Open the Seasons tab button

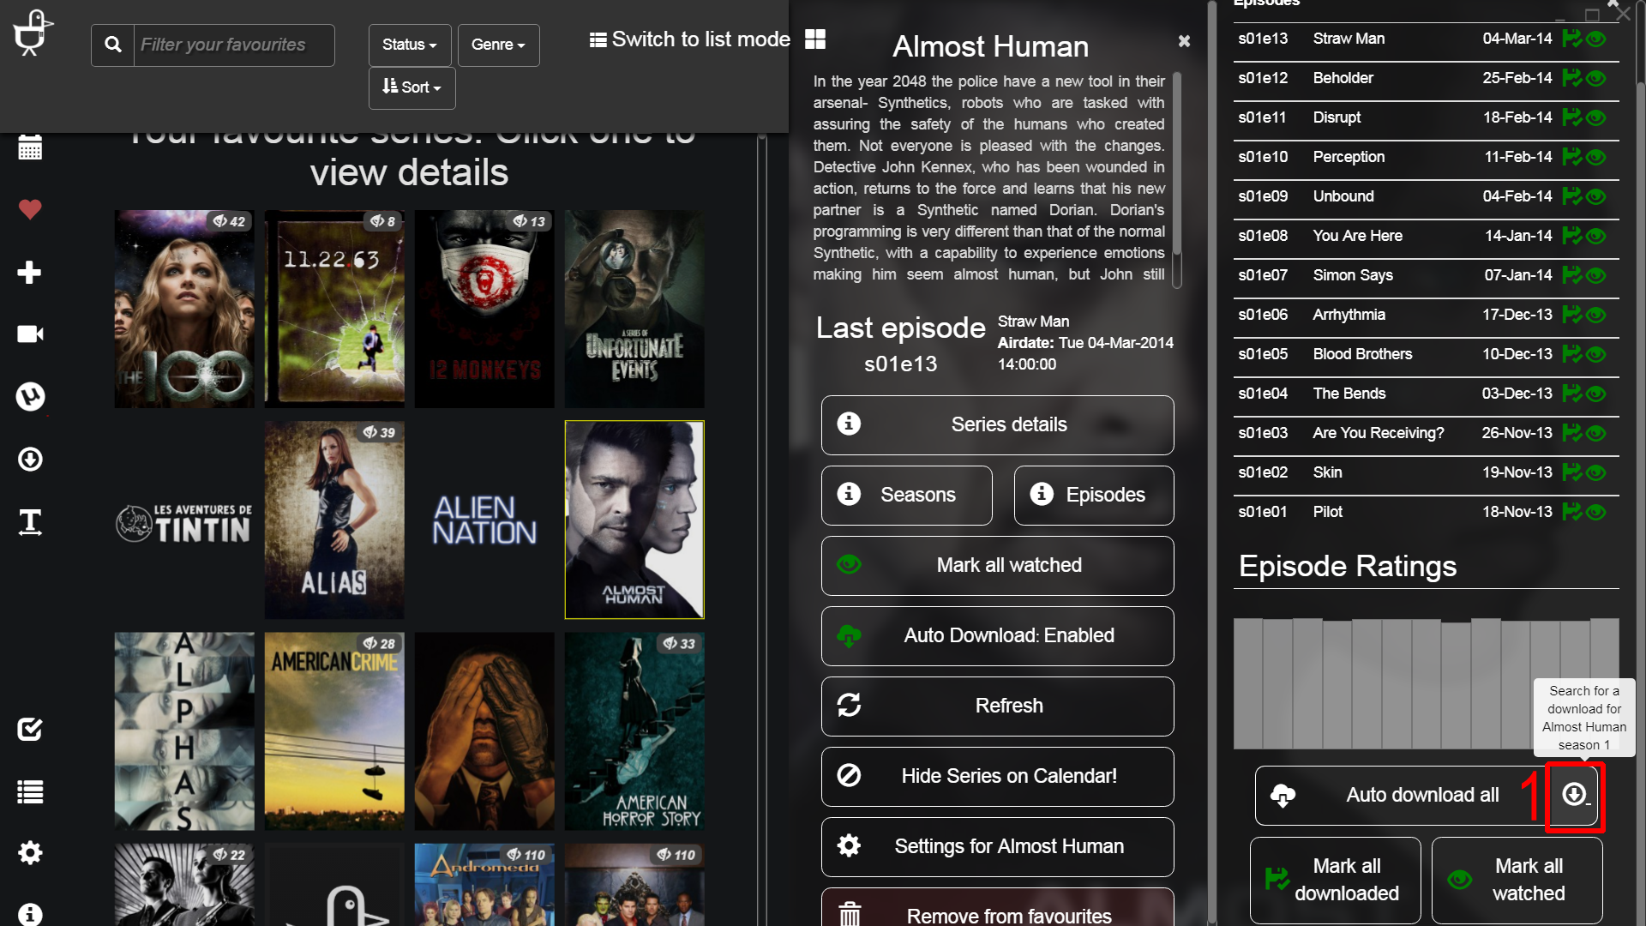pyautogui.click(x=906, y=496)
